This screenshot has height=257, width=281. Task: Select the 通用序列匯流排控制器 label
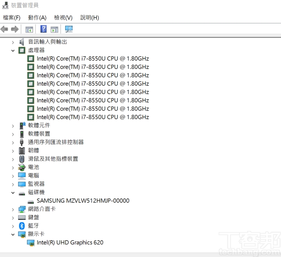click(56, 142)
